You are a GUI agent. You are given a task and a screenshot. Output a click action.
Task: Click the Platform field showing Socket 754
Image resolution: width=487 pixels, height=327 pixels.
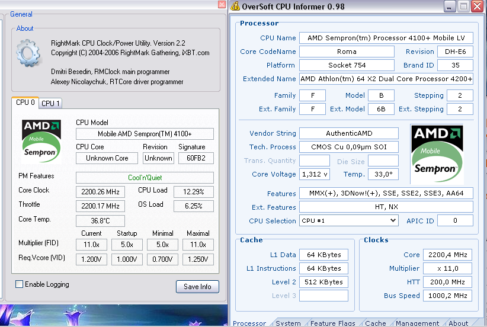[x=347, y=65]
